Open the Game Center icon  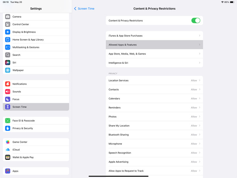point(8,142)
